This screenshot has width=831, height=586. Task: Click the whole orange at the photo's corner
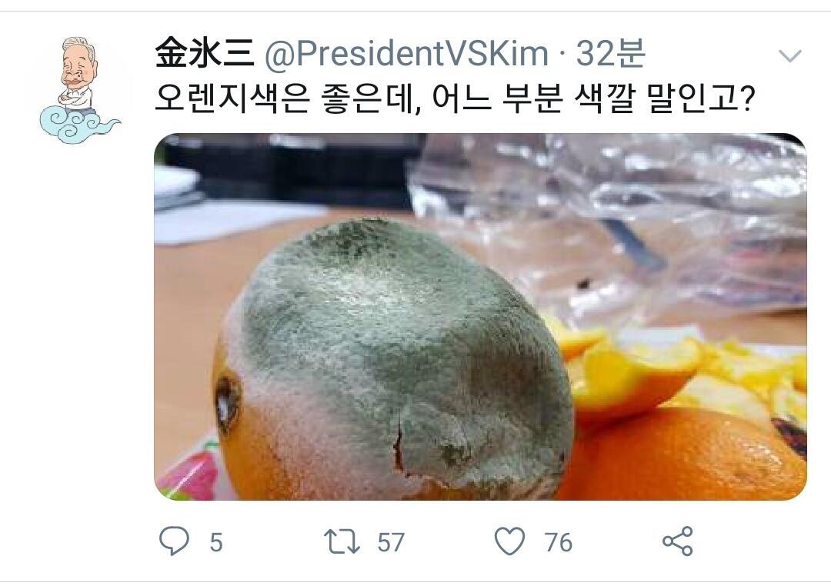(x=689, y=456)
